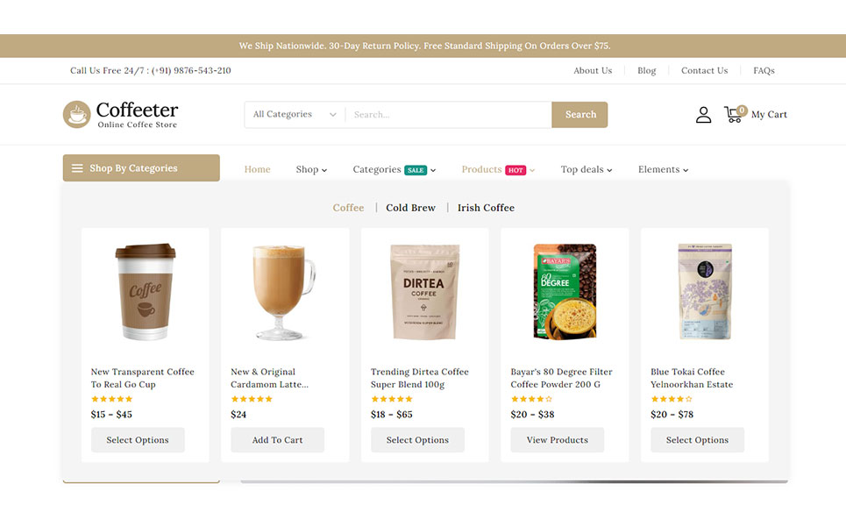Viewport: 846px width, 526px height.
Task: Switch to the Irish Coffee tab
Action: pyautogui.click(x=487, y=208)
